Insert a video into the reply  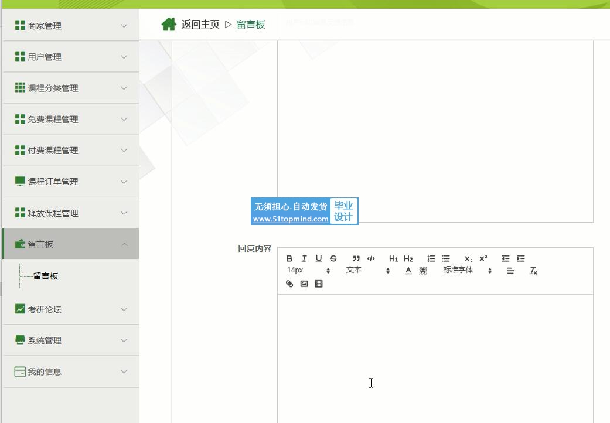[319, 284]
